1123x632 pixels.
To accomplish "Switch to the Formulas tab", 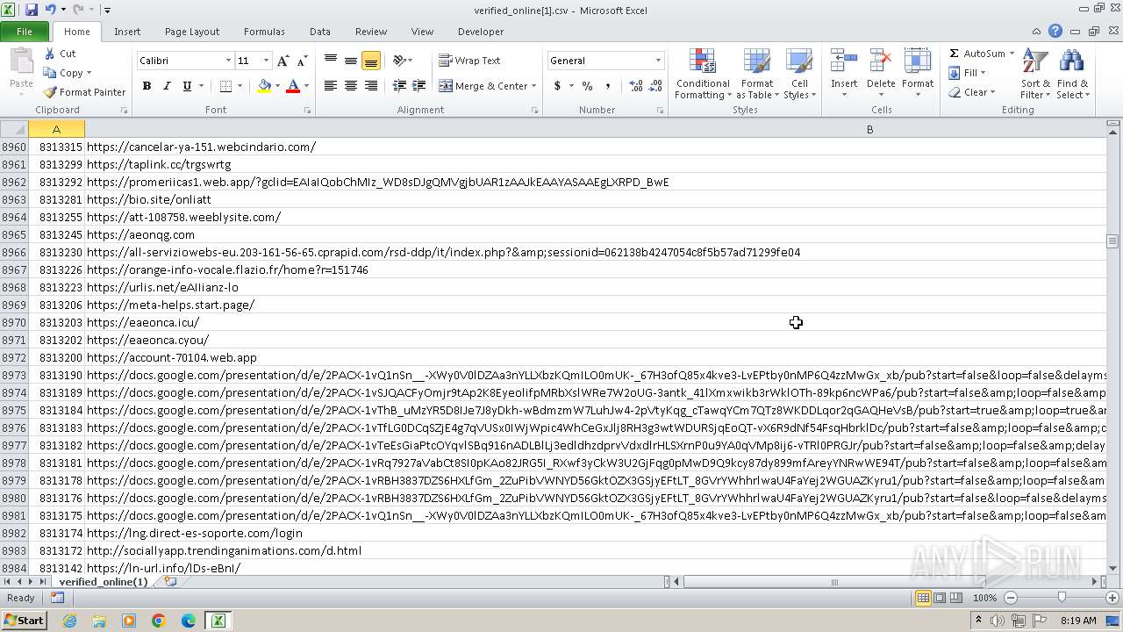I will tap(264, 32).
